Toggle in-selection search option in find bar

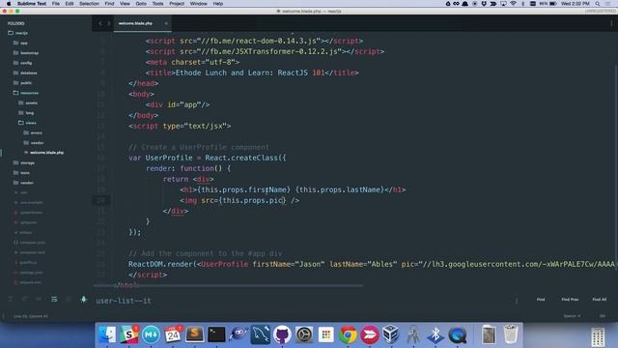click(69, 300)
